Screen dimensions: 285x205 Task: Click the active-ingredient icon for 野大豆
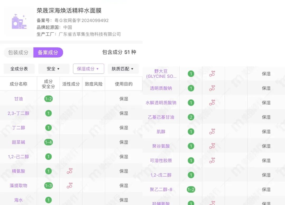[212, 74]
